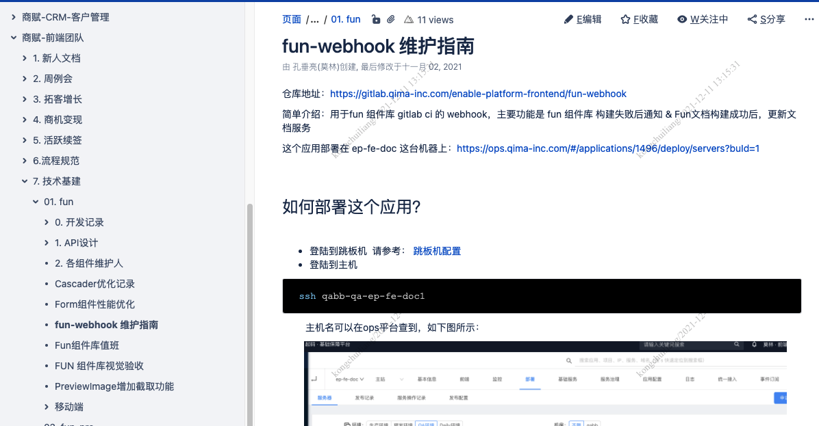Open 01. fun sidebar page
The height and width of the screenshot is (426, 819).
58,202
